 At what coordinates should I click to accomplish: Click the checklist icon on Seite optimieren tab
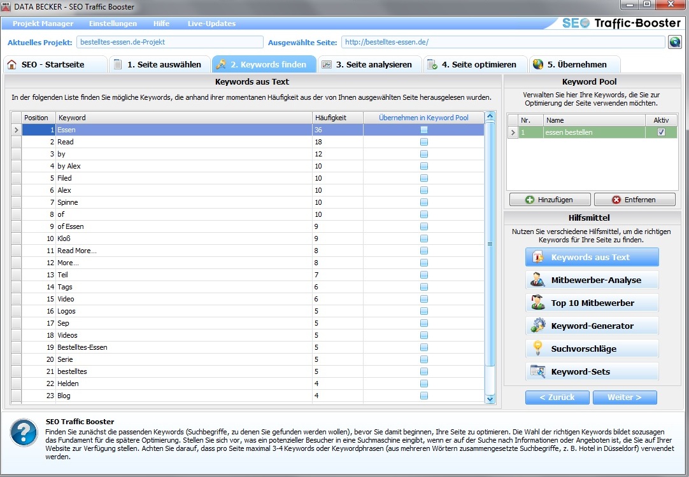432,64
